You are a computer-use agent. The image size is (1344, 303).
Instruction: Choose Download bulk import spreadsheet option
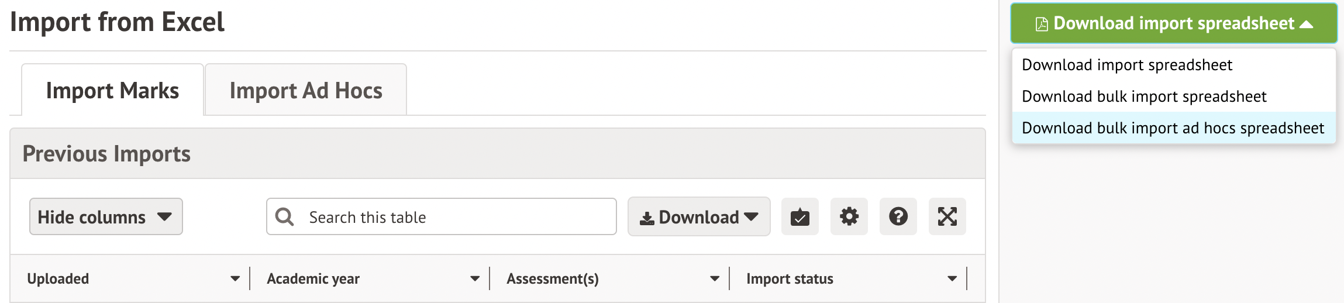coord(1143,97)
